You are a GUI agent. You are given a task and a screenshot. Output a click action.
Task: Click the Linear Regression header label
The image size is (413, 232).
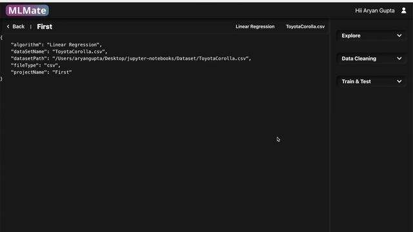pyautogui.click(x=255, y=26)
